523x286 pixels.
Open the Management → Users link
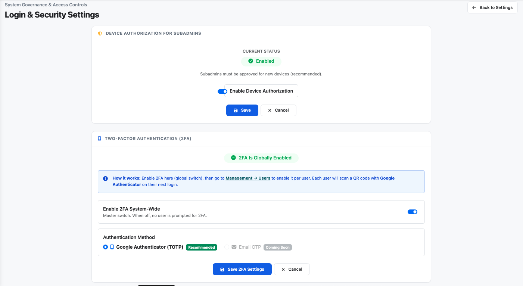(248, 178)
